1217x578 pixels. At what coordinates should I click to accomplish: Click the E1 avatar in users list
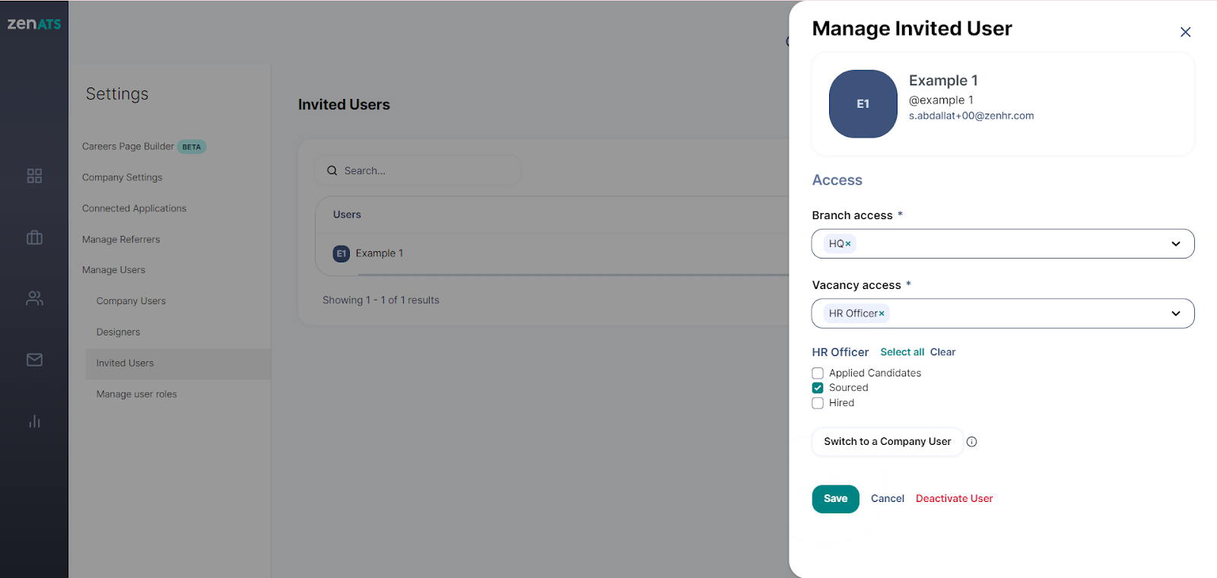pyautogui.click(x=342, y=253)
